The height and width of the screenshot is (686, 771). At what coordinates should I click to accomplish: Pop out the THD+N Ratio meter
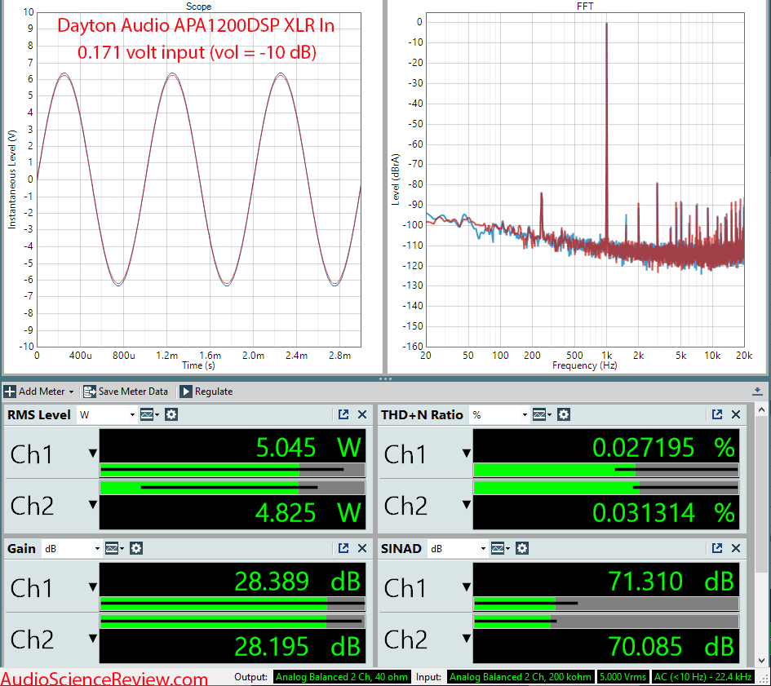(717, 414)
